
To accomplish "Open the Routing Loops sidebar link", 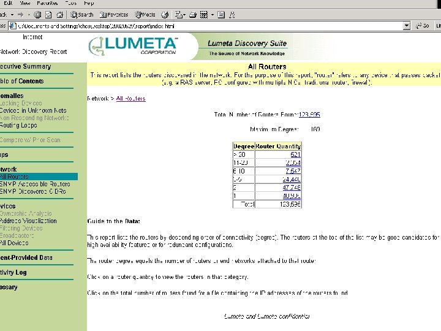I will [x=18, y=125].
